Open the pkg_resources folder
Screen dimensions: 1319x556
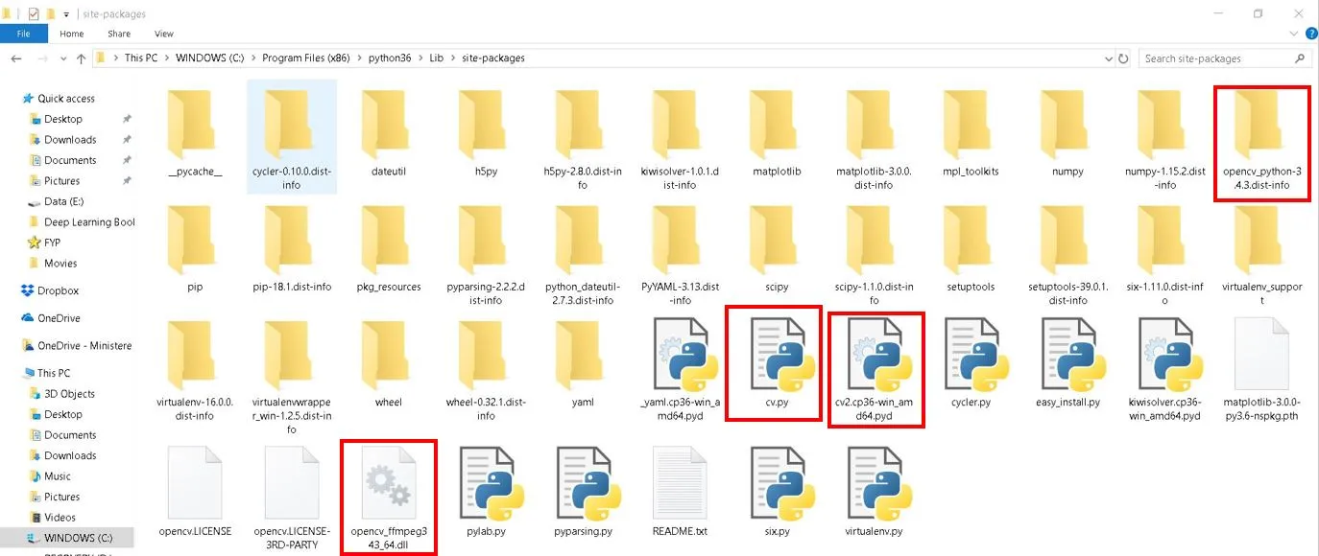389,249
